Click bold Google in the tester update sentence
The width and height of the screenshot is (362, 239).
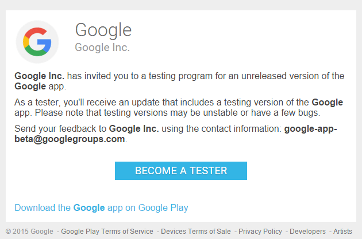pos(327,103)
